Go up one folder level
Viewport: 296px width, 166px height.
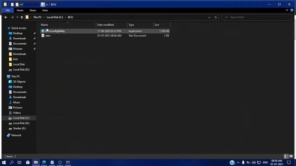point(22,18)
